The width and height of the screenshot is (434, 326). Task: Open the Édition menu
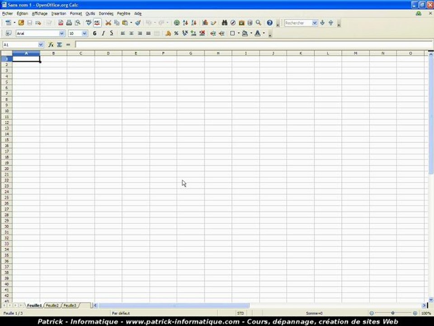pyautogui.click(x=22, y=13)
